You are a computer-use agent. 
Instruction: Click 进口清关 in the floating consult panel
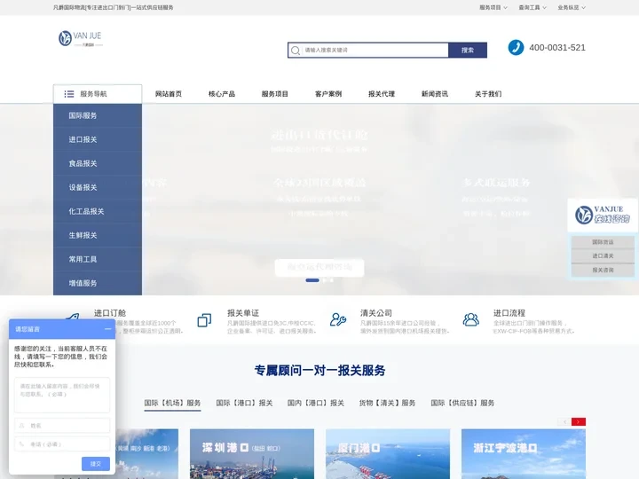(603, 255)
